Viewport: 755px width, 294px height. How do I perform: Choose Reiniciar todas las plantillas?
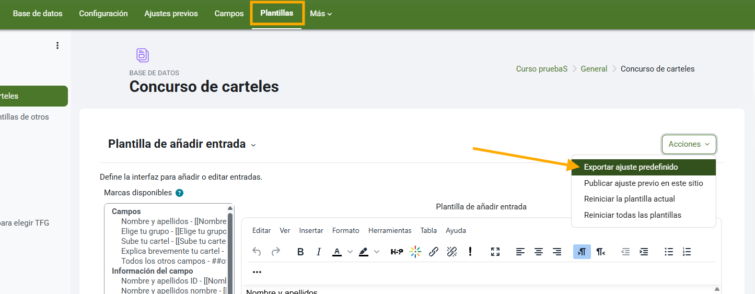click(x=632, y=215)
